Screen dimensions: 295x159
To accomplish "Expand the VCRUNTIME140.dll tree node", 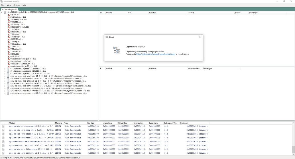I will coord(5,74).
